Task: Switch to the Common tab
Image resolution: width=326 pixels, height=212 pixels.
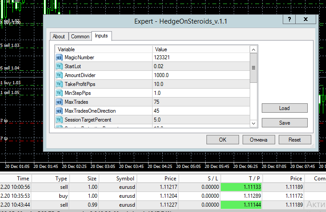Action: coord(80,37)
